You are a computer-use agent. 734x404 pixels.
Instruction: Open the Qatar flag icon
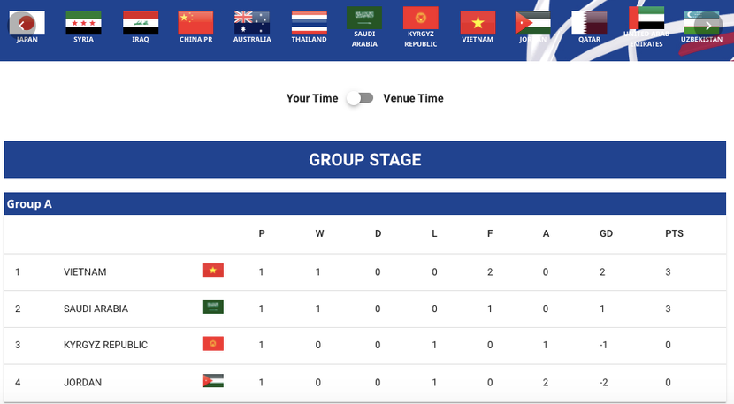pos(589,23)
